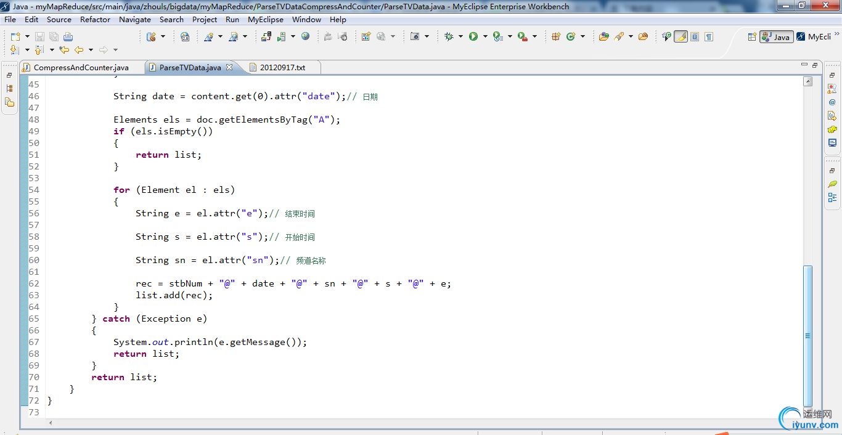Switch to the MyEclipse perspective button
842x435 pixels.
(x=814, y=37)
